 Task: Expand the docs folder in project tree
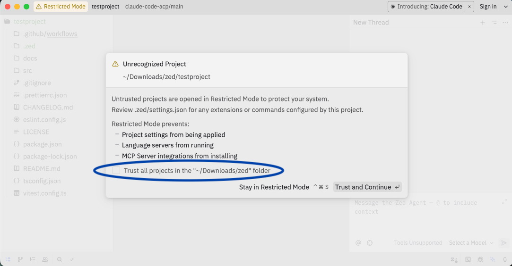point(30,58)
